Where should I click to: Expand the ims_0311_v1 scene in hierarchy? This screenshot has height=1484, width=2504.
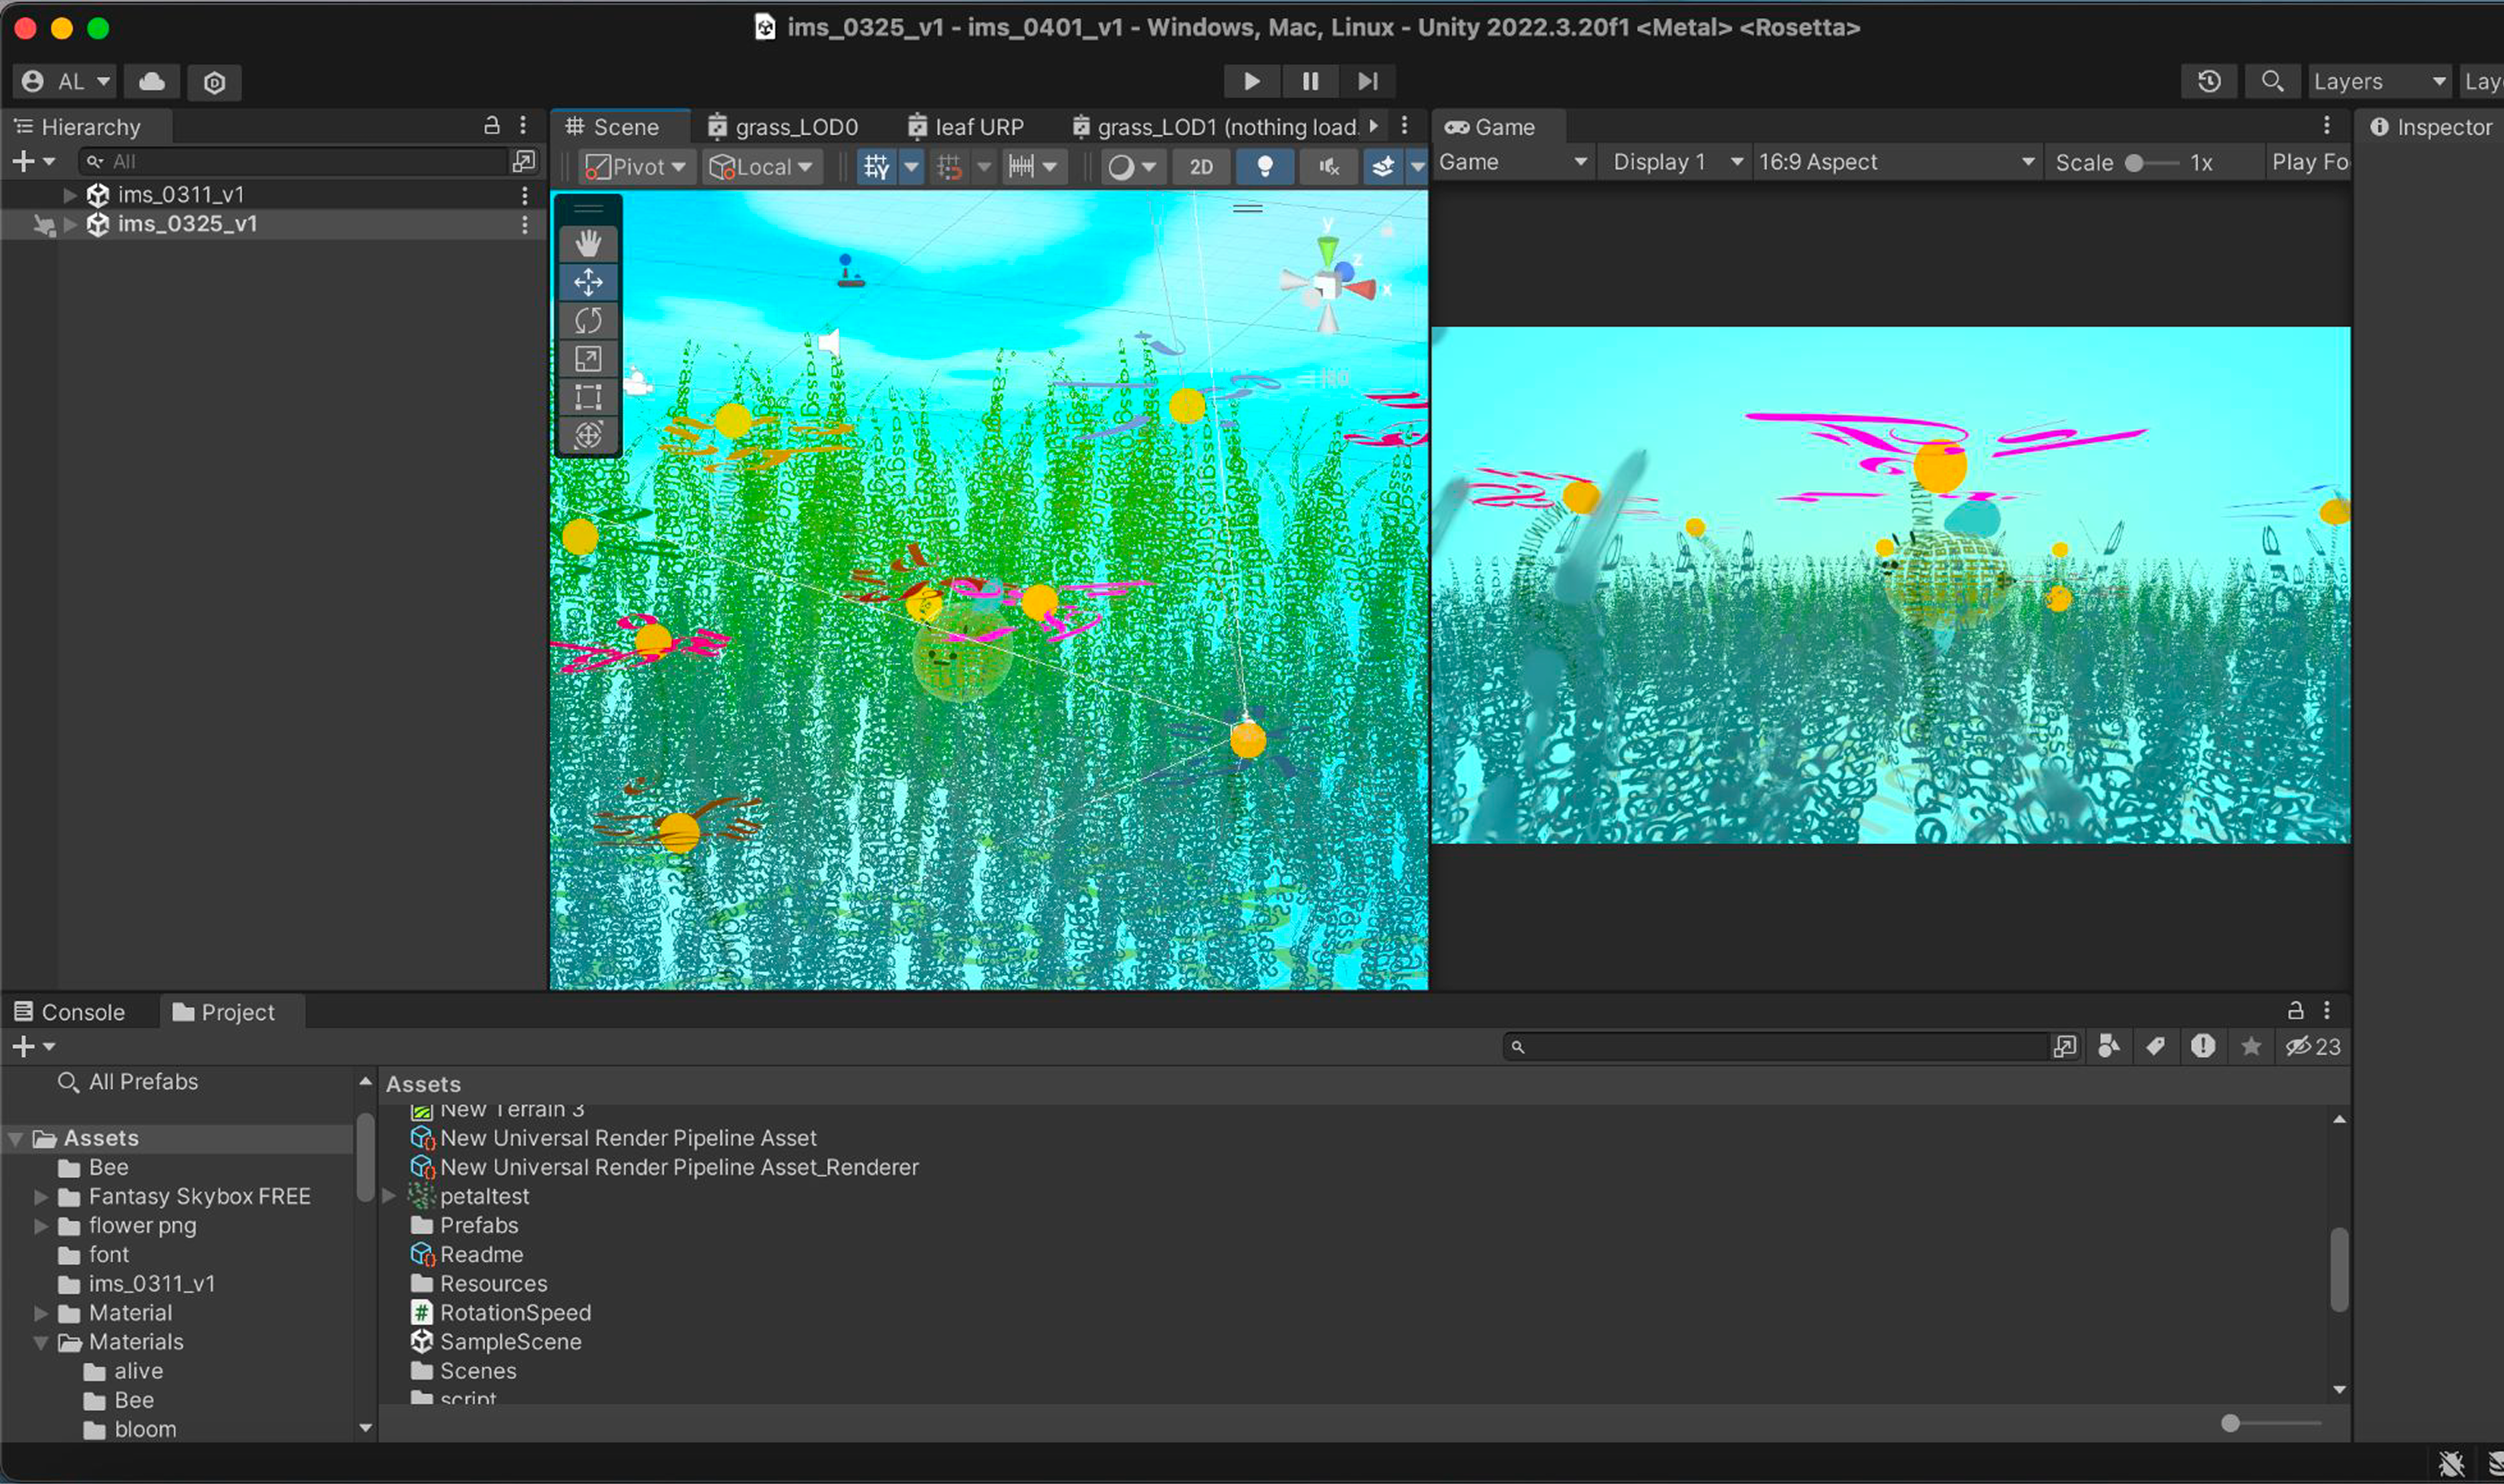point(70,195)
